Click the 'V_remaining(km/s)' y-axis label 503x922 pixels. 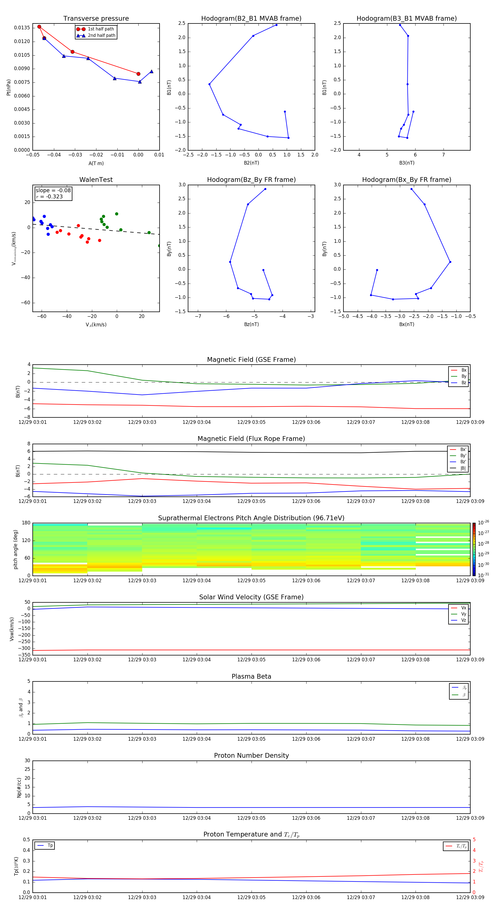pos(14,249)
